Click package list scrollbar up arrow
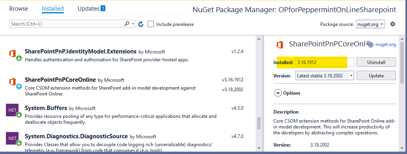Image resolution: width=407 pixels, height=154 pixels. pos(259,39)
